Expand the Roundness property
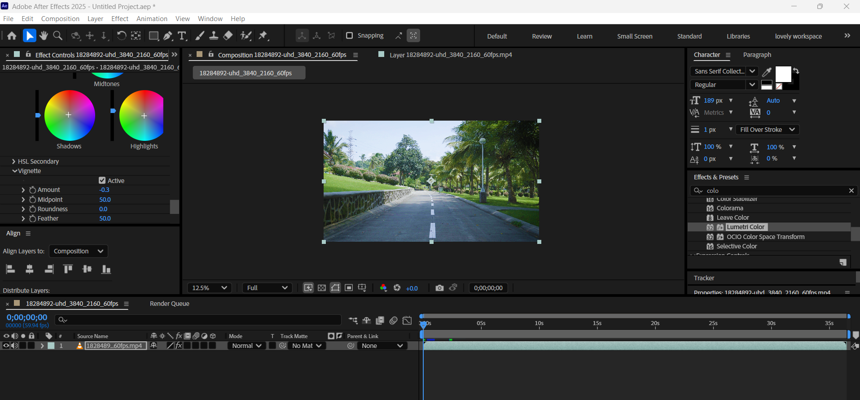The height and width of the screenshot is (400, 860). tap(23, 209)
